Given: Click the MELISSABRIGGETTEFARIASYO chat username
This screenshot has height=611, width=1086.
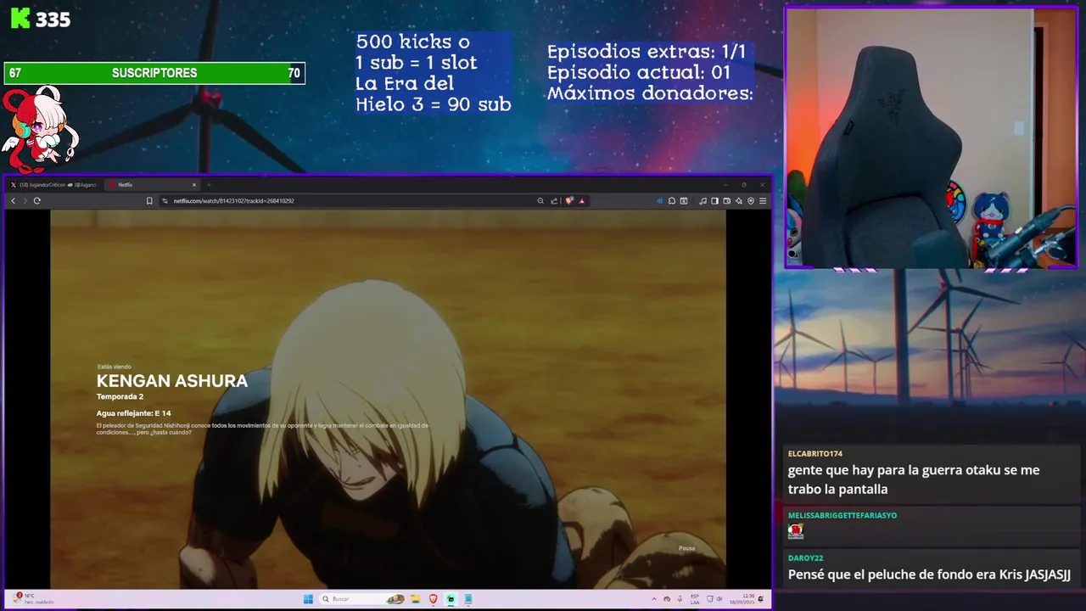Looking at the screenshot, I should 842,515.
